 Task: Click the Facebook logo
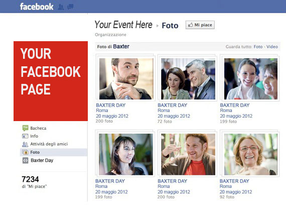37,7
